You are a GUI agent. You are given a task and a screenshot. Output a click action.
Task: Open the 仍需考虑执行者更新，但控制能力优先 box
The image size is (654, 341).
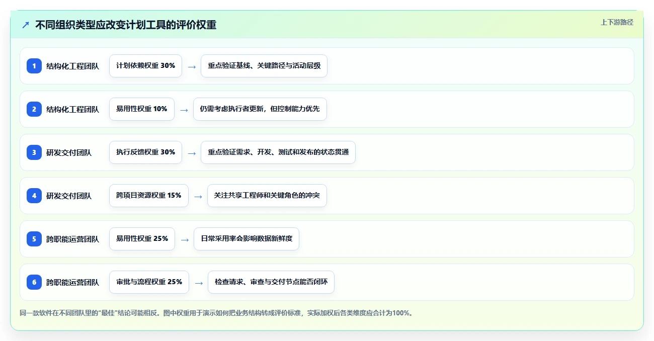pos(260,109)
